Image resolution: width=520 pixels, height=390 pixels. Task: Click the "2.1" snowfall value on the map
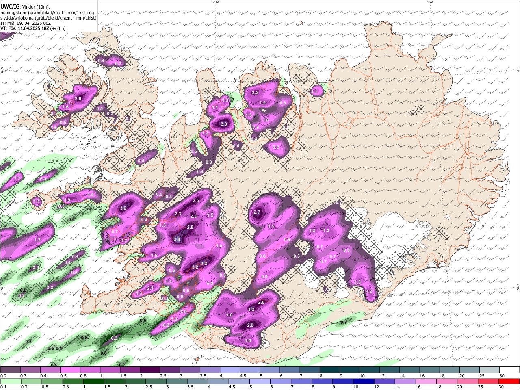tap(150, 288)
